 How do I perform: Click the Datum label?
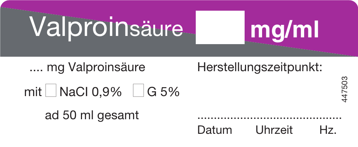(214, 130)
